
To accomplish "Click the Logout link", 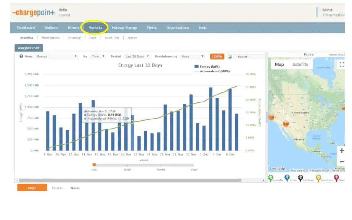I will pos(64,15).
